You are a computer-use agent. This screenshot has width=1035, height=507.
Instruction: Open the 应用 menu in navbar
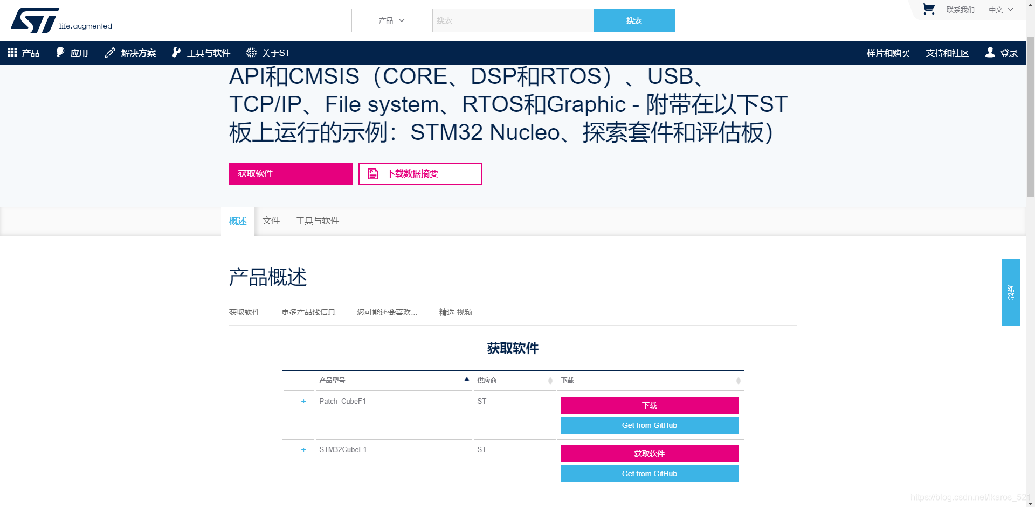pos(72,53)
